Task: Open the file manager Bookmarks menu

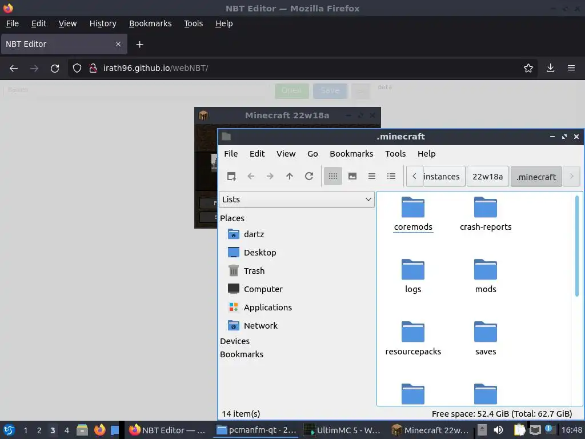Action: point(351,154)
